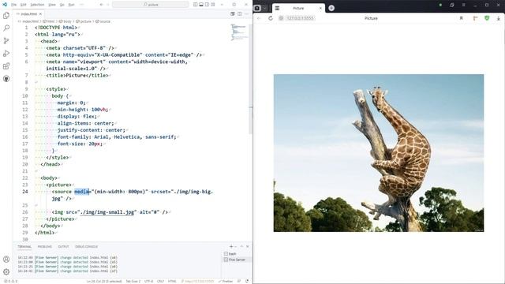
Task: Toggle the bottom panel layout icon
Action: (x=201, y=5)
